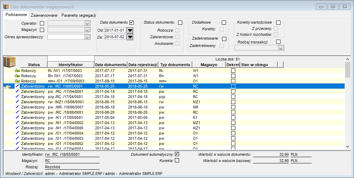Click the pointing hand icon beside the selected row
The height and width of the screenshot is (178, 354).
(8, 87)
